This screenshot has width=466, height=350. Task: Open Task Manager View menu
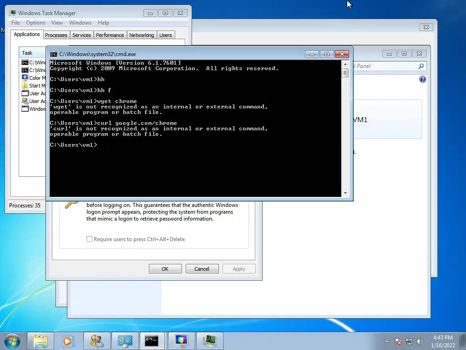coord(57,23)
